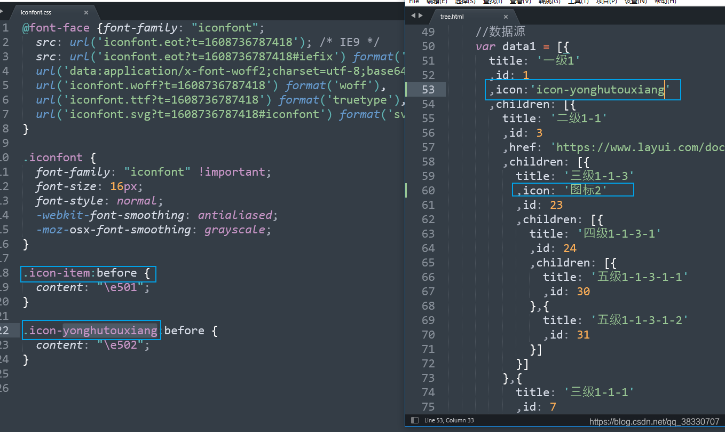
Task: Click the font-family "iconfont" !important line
Action: point(154,172)
